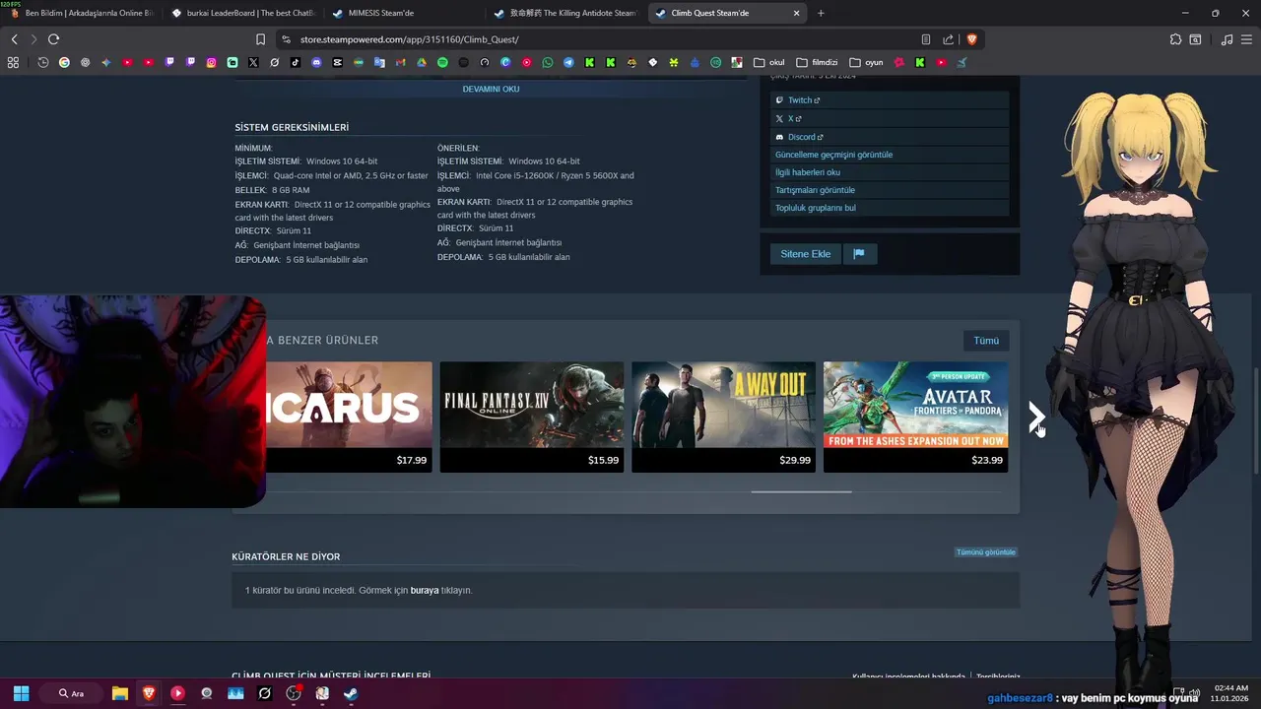Open the Telegram bookmark icon
This screenshot has height=709, width=1261.
click(568, 62)
